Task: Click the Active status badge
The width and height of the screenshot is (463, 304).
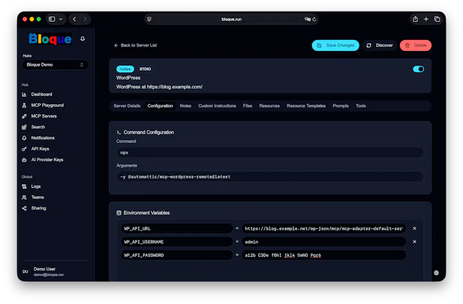Action: (x=125, y=69)
